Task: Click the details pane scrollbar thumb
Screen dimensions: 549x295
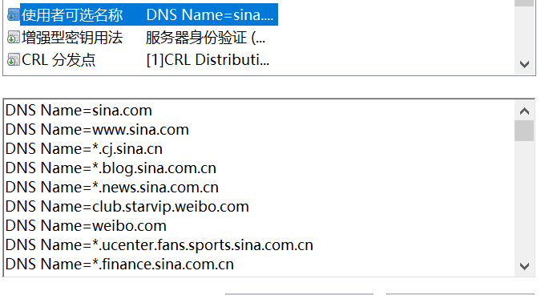Action: tap(524, 131)
